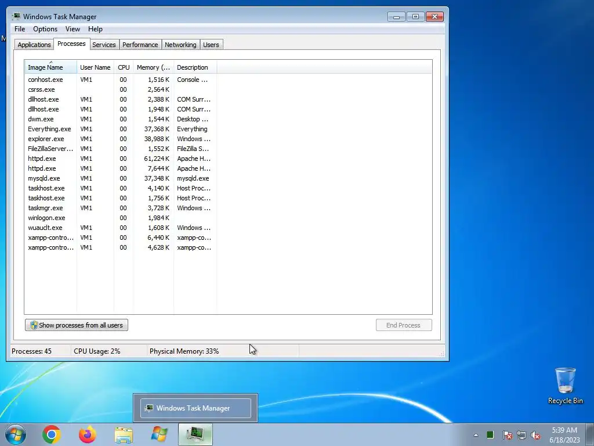Sort by Description column header
594x446 pixels.
pyautogui.click(x=195, y=67)
